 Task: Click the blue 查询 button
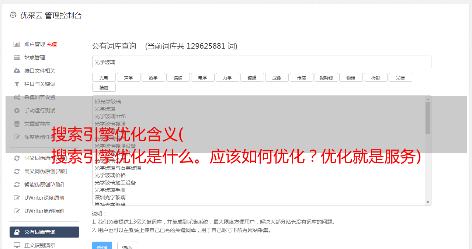tap(102, 246)
